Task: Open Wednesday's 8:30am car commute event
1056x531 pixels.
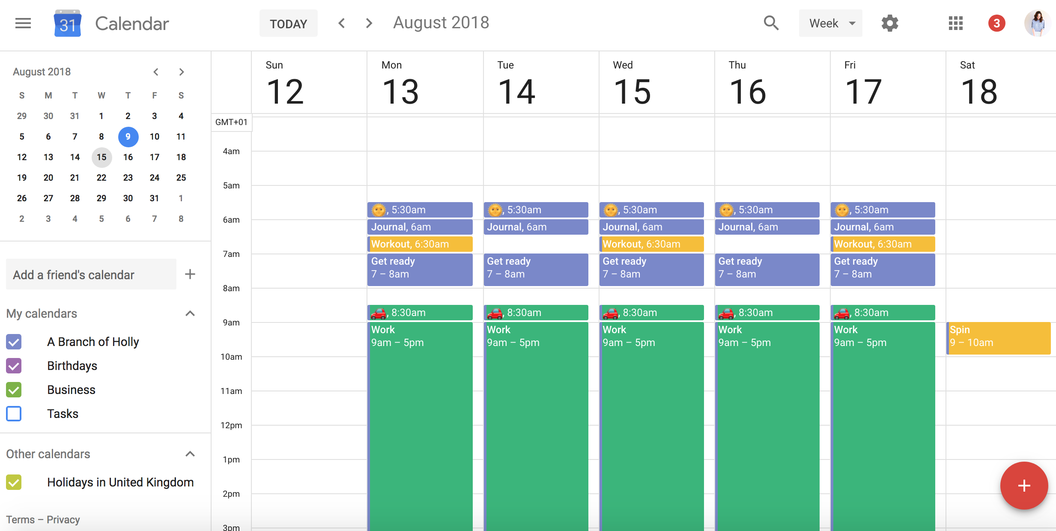Action: point(651,313)
